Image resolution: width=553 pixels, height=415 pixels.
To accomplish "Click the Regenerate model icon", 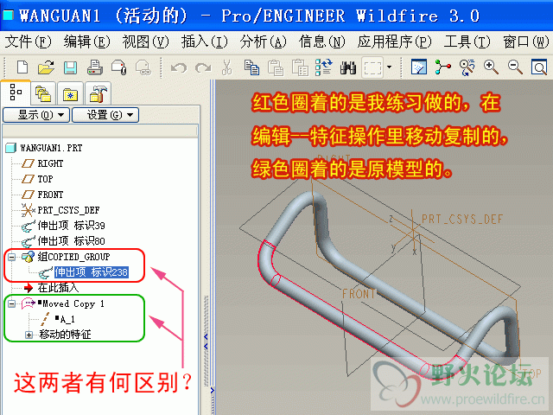I will coord(323,67).
